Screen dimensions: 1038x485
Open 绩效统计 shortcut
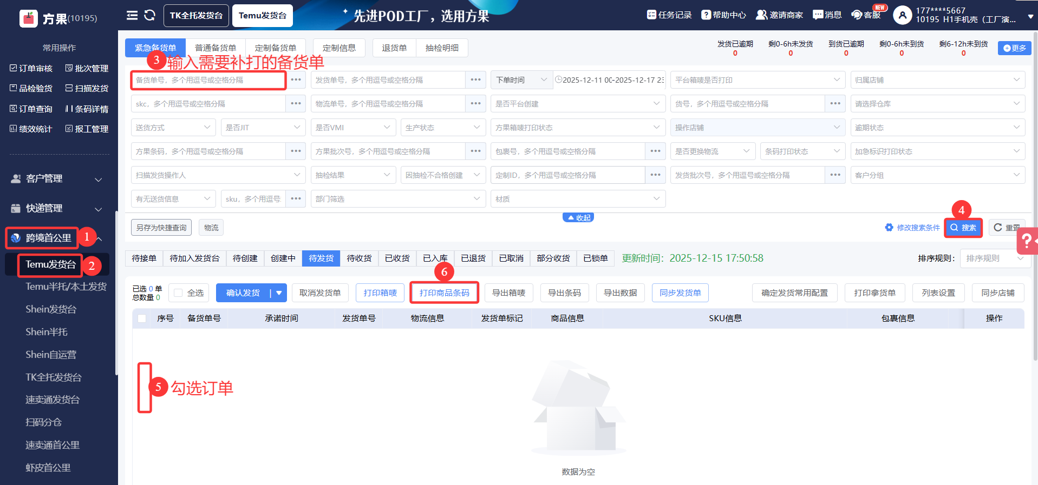tap(31, 129)
